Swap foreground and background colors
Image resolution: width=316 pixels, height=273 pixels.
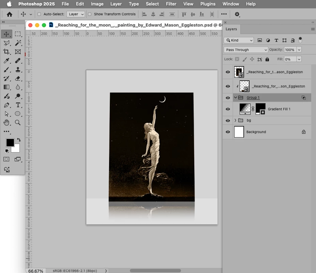[x=19, y=140]
